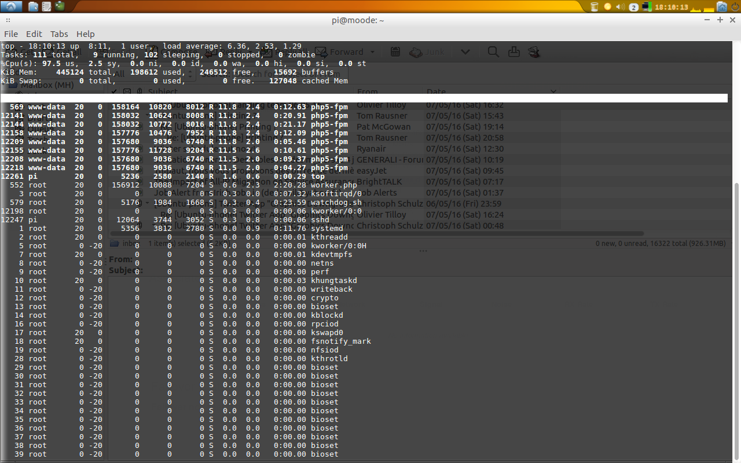The height and width of the screenshot is (463, 741).
Task: Open the terminal Edit menu
Action: point(34,34)
